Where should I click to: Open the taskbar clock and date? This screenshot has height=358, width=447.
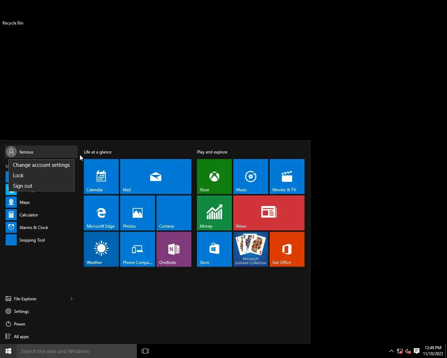tap(433, 351)
